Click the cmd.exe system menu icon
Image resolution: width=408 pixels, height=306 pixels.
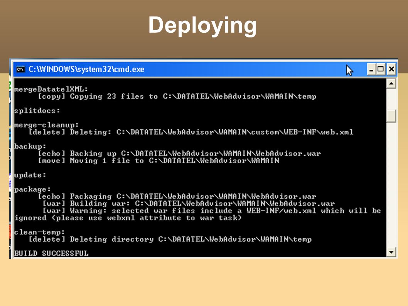click(20, 69)
